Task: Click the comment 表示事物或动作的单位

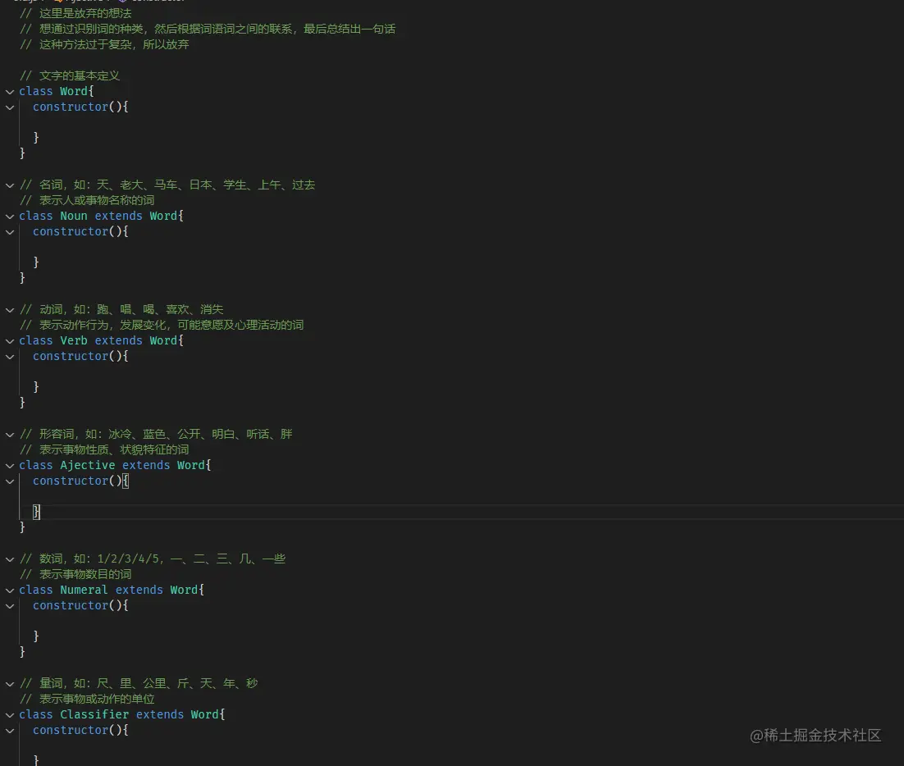Action: tap(87, 699)
